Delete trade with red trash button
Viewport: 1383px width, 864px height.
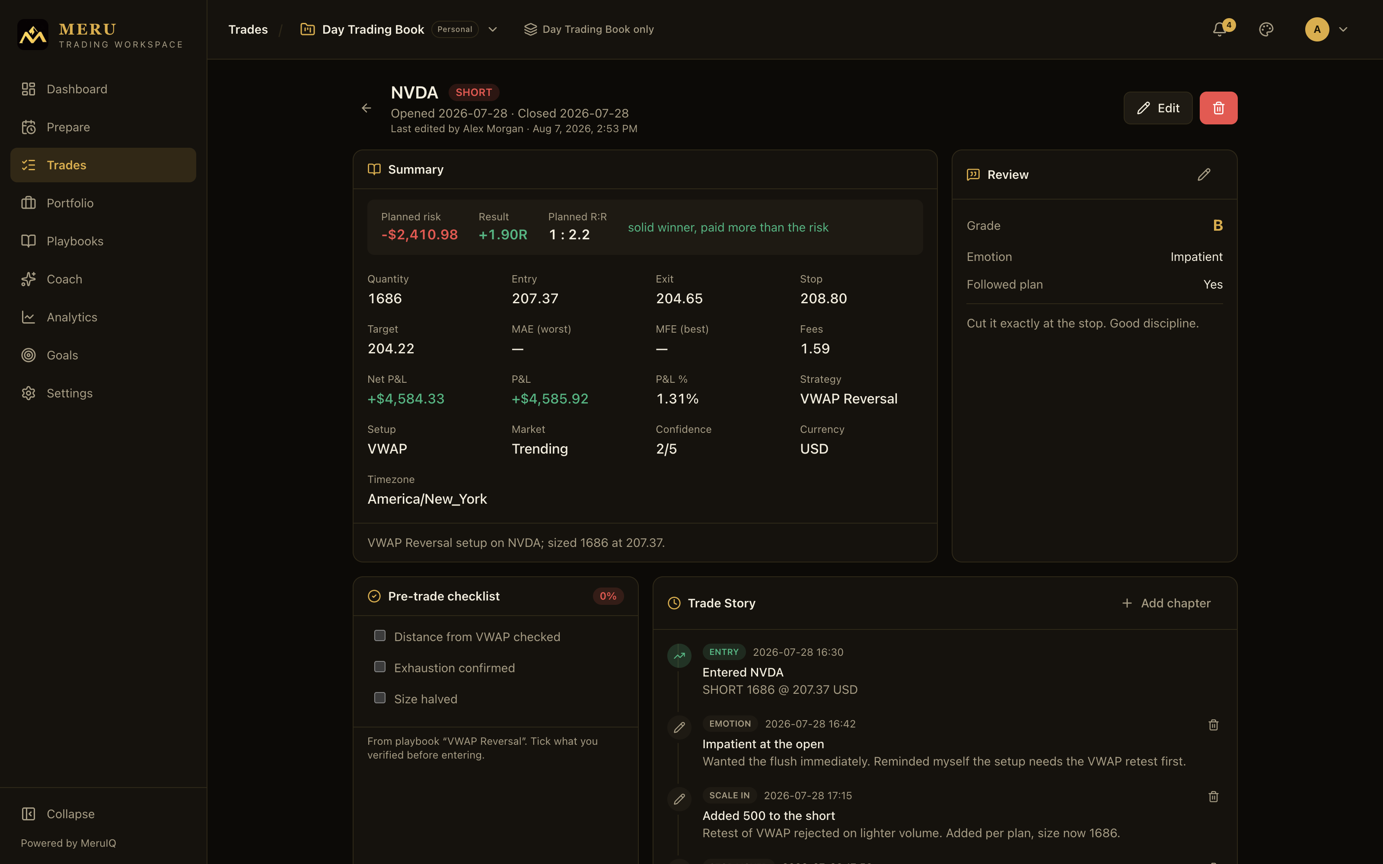coord(1218,108)
